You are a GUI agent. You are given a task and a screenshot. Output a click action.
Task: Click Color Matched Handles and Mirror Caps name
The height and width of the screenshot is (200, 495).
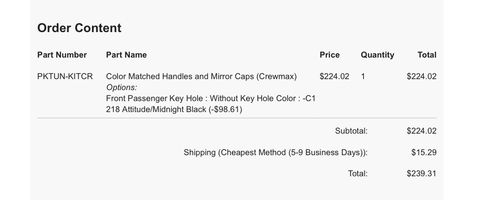tap(202, 76)
